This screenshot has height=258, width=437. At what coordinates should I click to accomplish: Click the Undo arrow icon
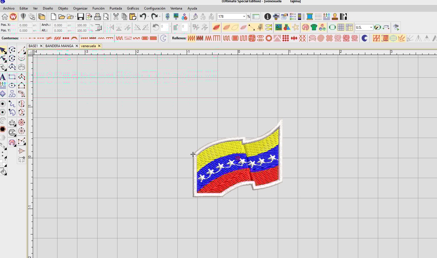click(142, 17)
